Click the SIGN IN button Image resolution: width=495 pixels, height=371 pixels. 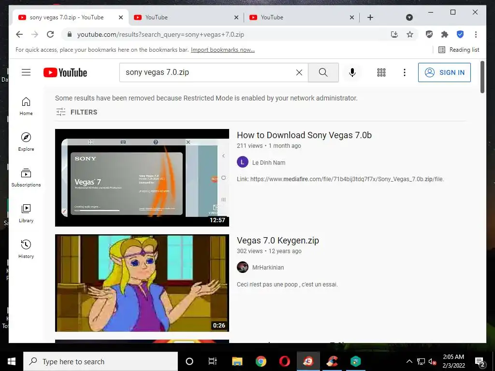point(444,72)
